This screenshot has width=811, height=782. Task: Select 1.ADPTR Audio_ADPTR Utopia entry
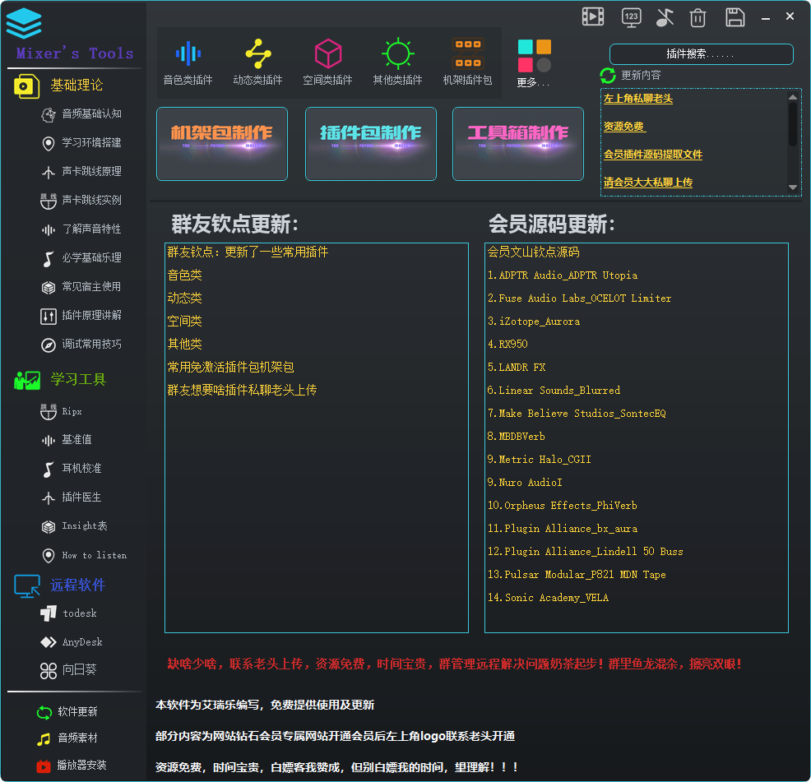pyautogui.click(x=563, y=275)
